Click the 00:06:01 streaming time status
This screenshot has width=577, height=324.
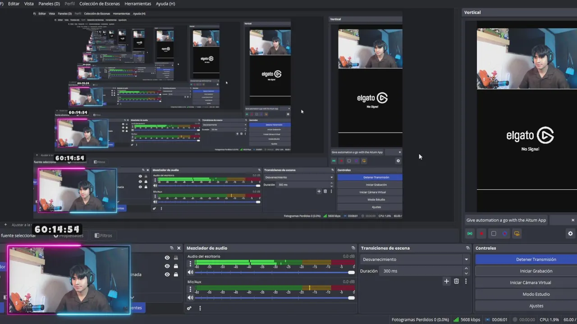[496, 319]
